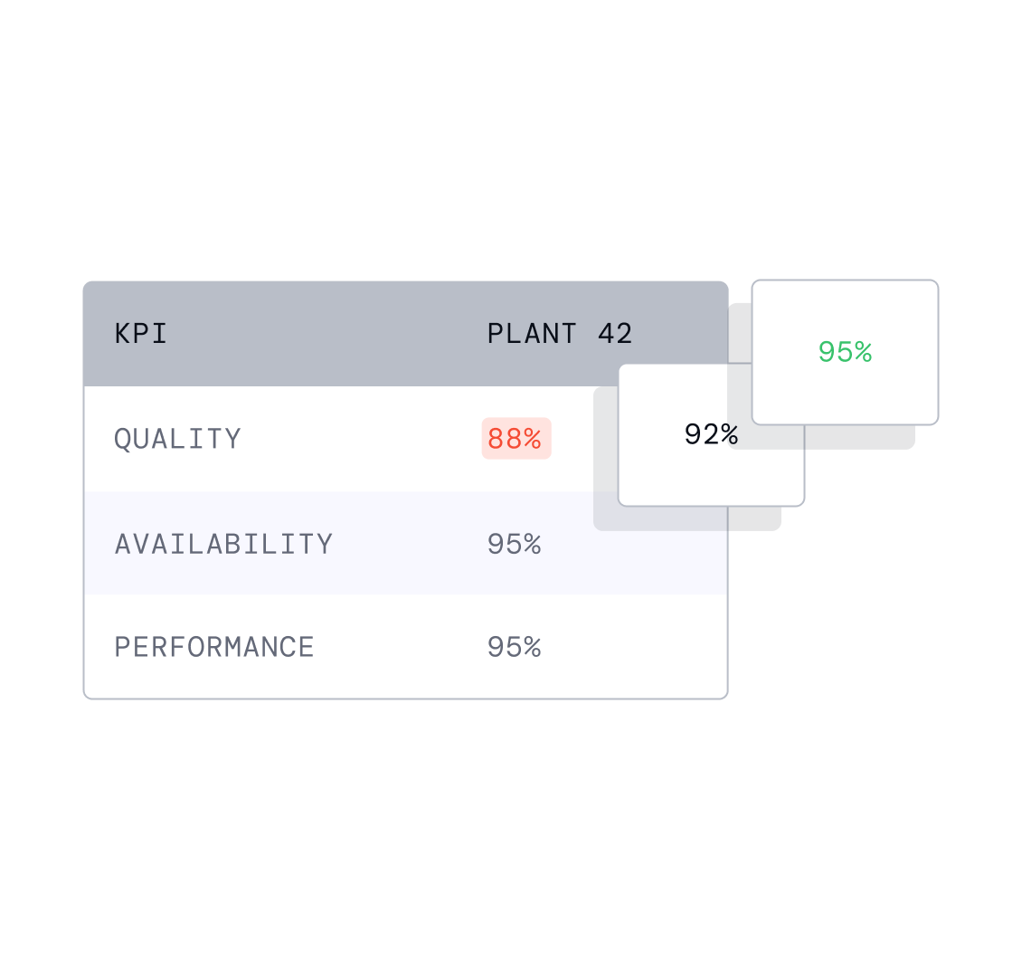Select the AVAILABILITY row label
The height and width of the screenshot is (979, 1022).
(x=223, y=544)
